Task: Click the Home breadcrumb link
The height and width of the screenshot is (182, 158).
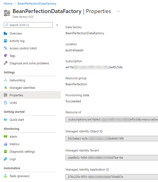Action: point(8,4)
